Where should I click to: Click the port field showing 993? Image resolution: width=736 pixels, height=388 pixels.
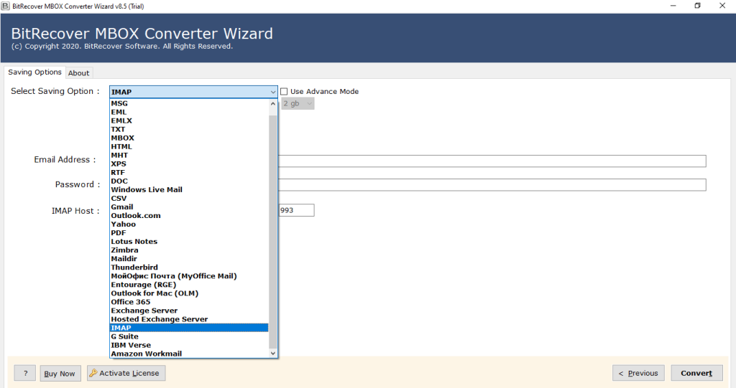point(297,210)
